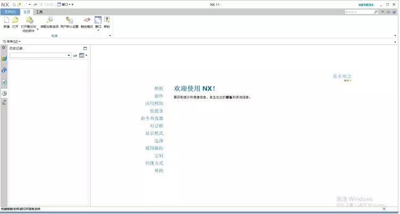Click the 窗口 window icon in the ribbon
The height and width of the screenshot is (214, 400).
tap(98, 20)
